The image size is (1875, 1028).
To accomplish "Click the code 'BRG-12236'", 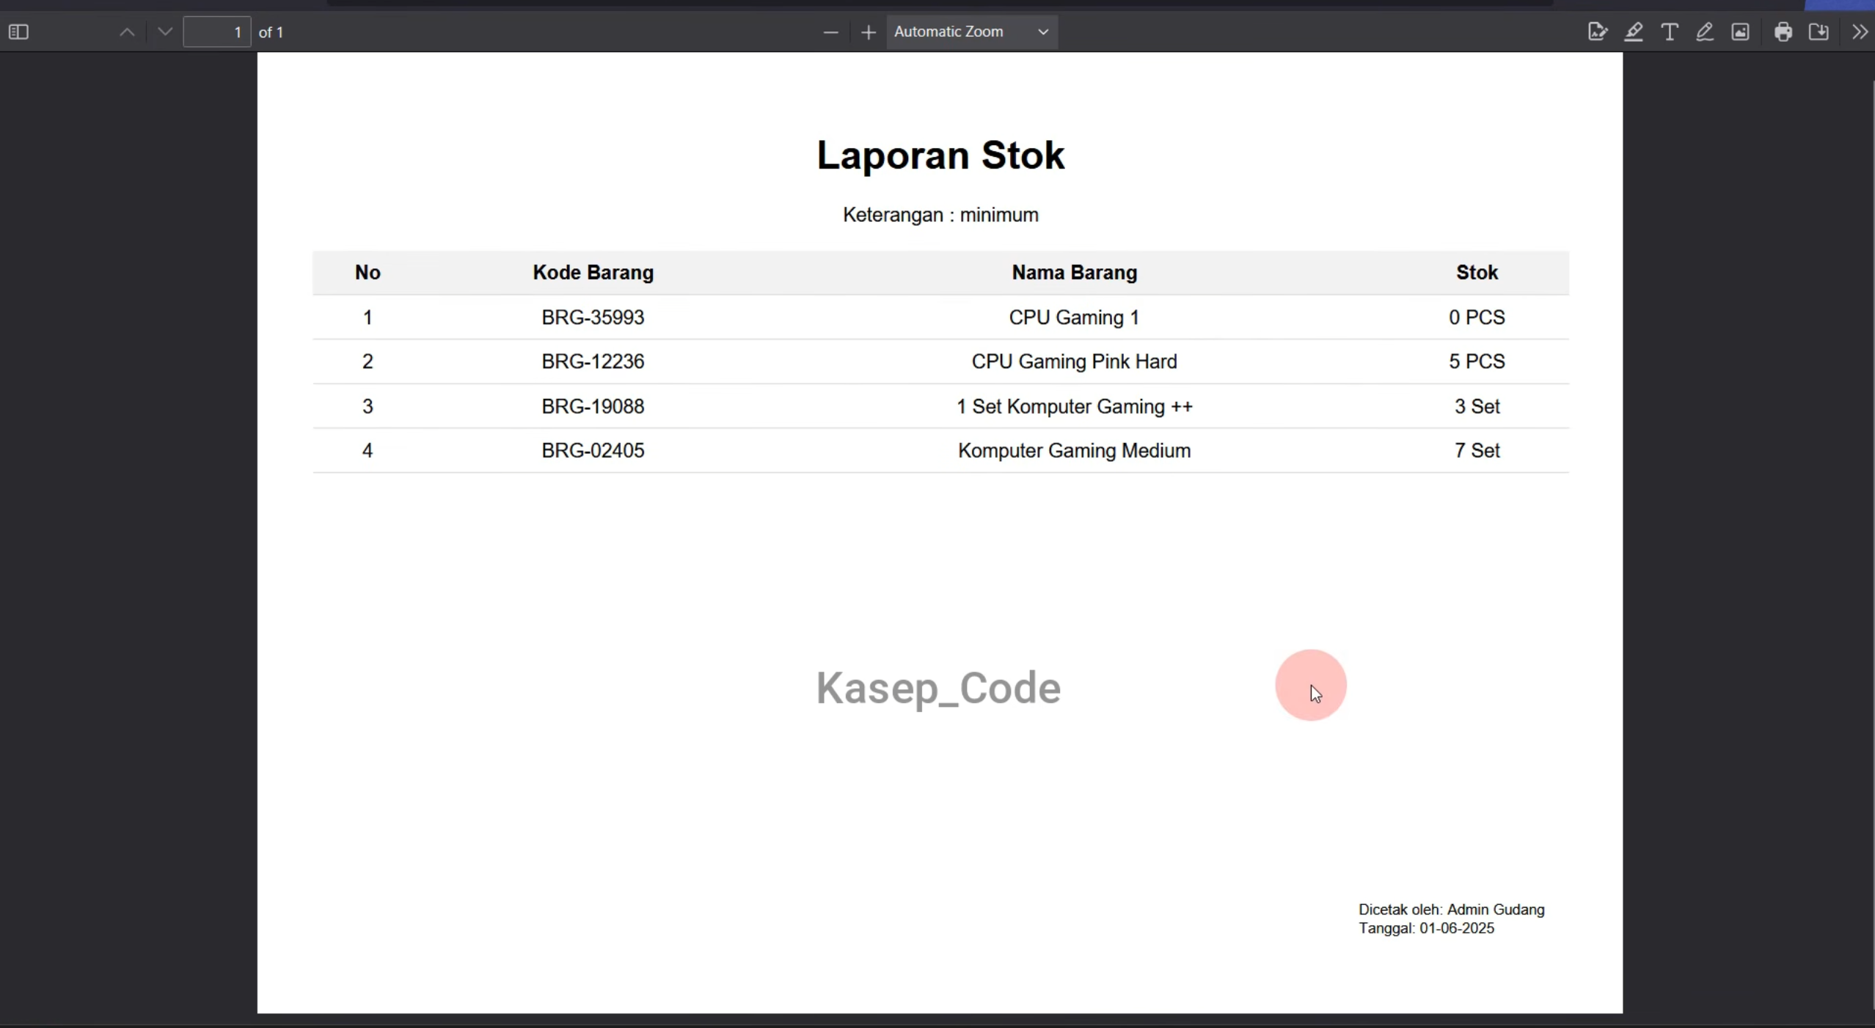I will pos(593,361).
